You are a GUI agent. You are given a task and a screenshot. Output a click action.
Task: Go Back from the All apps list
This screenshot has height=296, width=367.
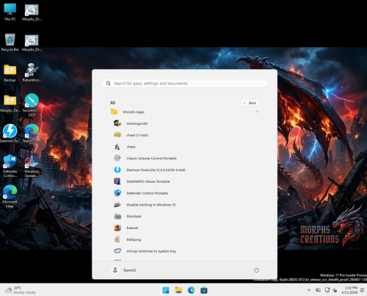coord(250,103)
